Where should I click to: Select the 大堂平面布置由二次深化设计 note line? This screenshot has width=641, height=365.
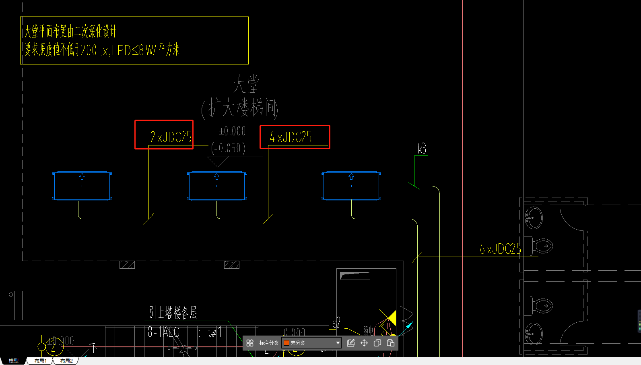click(x=70, y=31)
